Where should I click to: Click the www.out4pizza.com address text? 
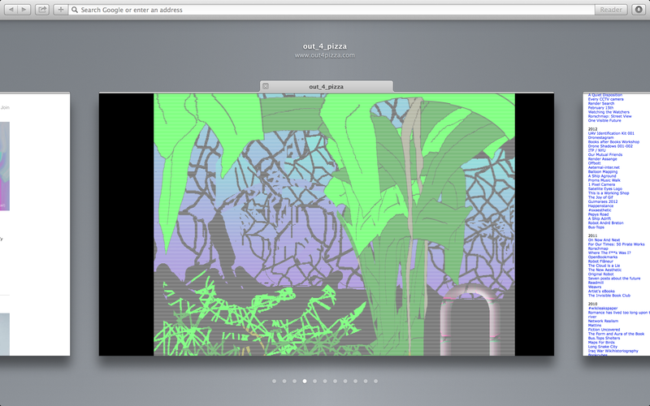(x=324, y=55)
